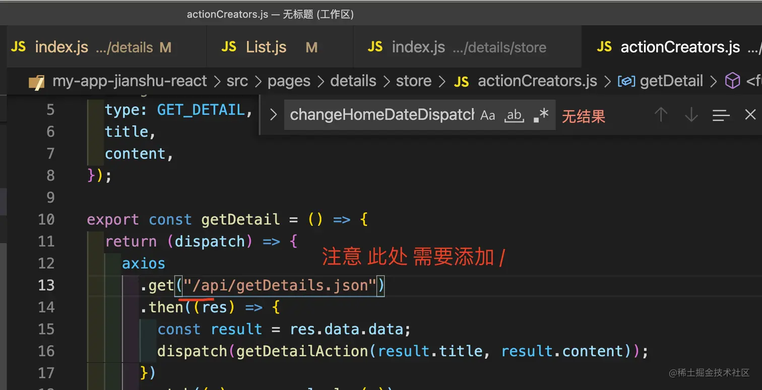Open actionCreators.js breadcrumb segment
Screen dimensions: 762x390
tap(537, 81)
